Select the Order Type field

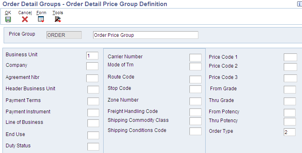(290, 132)
